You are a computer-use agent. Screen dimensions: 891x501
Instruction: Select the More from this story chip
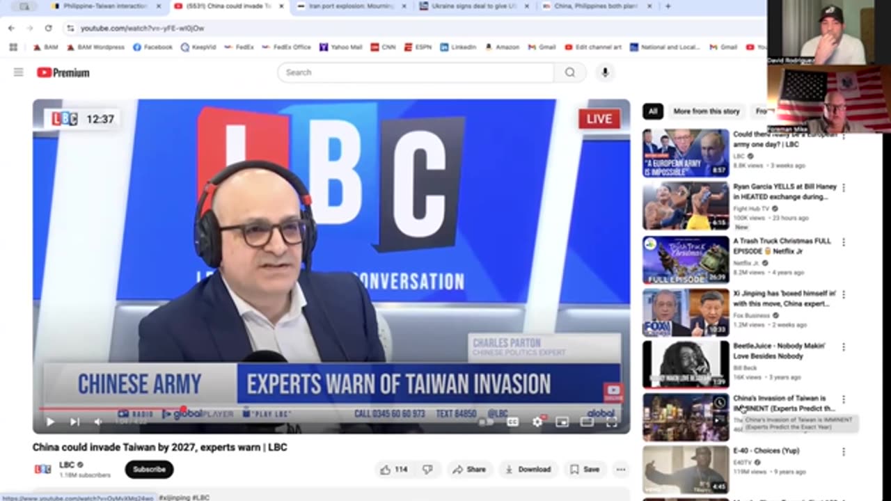click(706, 111)
